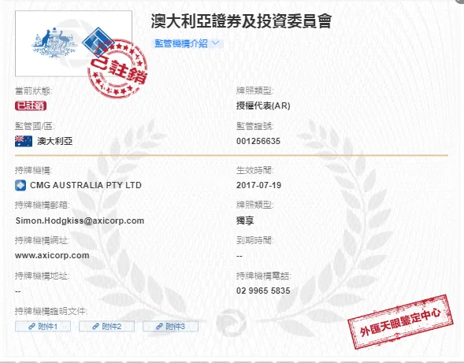Click the link icon in 附件2

(95, 326)
